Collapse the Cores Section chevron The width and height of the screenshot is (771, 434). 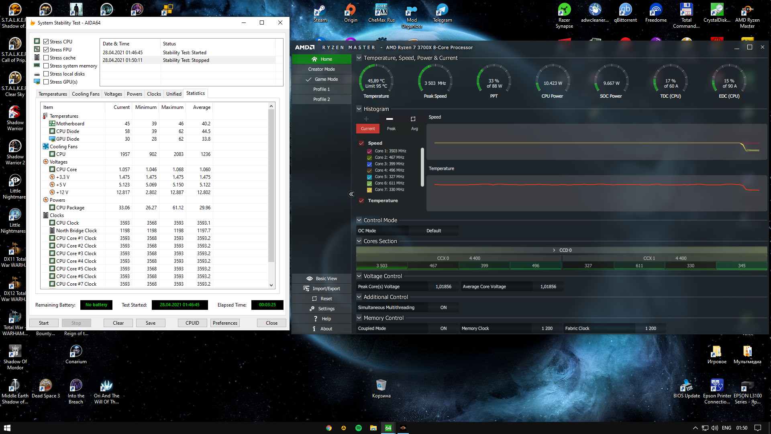[x=359, y=241]
